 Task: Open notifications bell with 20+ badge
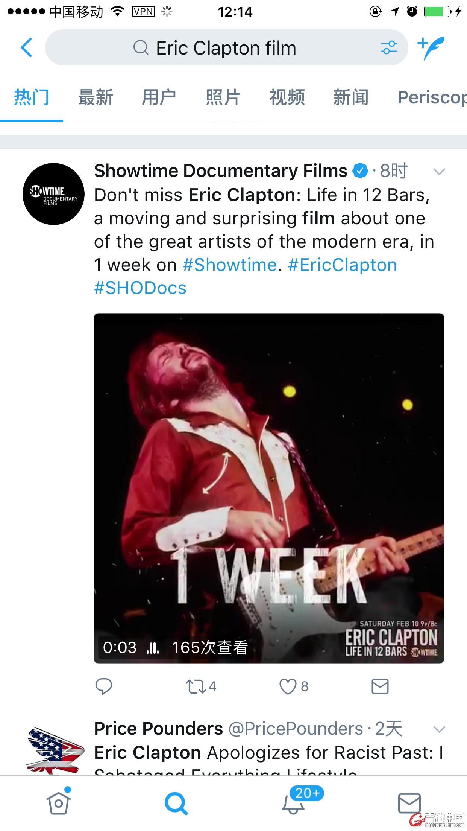click(x=293, y=803)
